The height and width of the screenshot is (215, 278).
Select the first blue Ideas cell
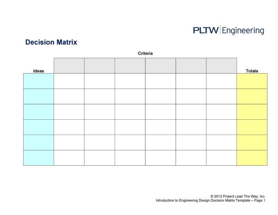(x=39, y=81)
